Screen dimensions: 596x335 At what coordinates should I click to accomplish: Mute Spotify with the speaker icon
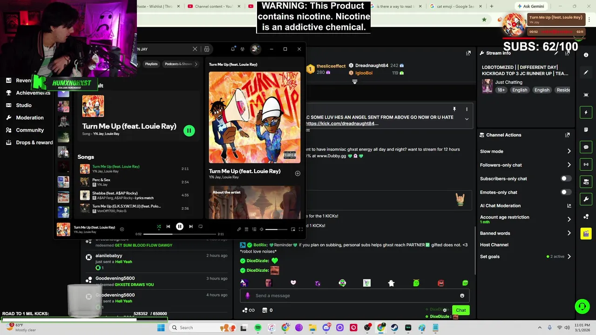[x=261, y=229]
